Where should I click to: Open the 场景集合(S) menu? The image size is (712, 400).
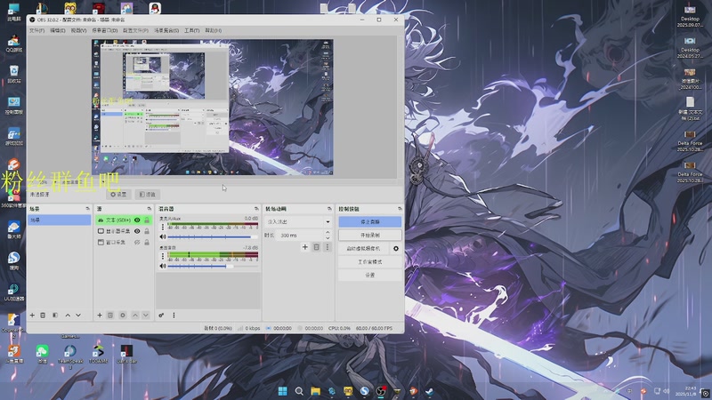166,30
